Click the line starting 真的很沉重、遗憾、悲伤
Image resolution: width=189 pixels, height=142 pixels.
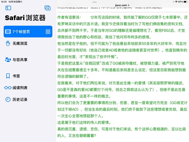[x=121, y=129]
